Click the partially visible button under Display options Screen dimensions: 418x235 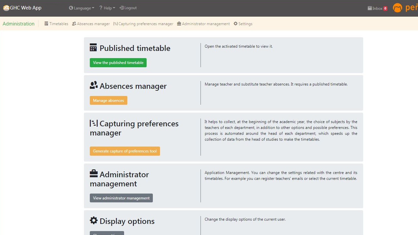pos(107,233)
